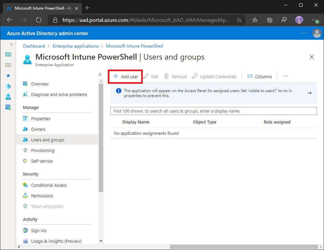Sort by Role assigned column
Viewport: 324px width, 250px height.
click(277, 122)
